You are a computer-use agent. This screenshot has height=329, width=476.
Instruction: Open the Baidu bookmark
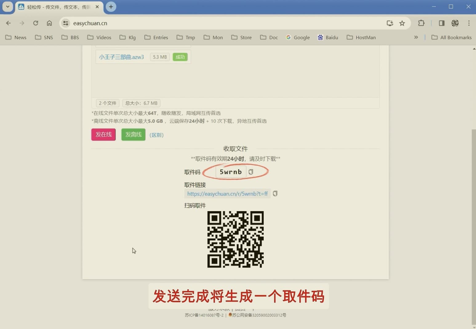[x=328, y=37]
